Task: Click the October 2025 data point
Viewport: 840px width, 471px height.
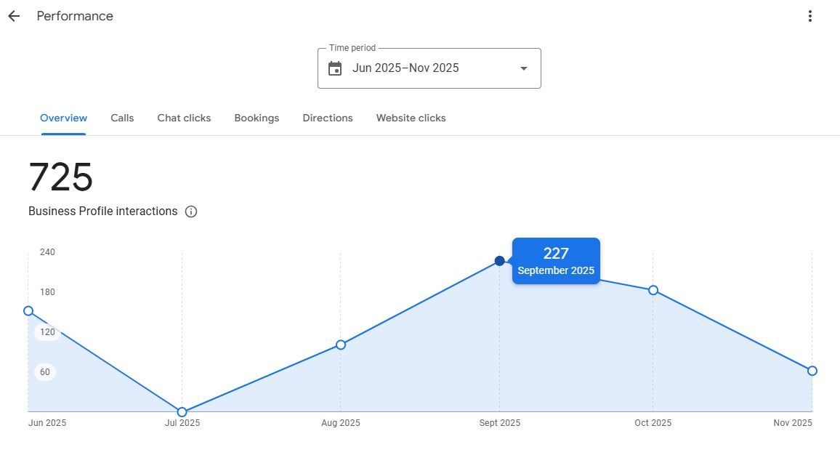Action: [x=653, y=290]
